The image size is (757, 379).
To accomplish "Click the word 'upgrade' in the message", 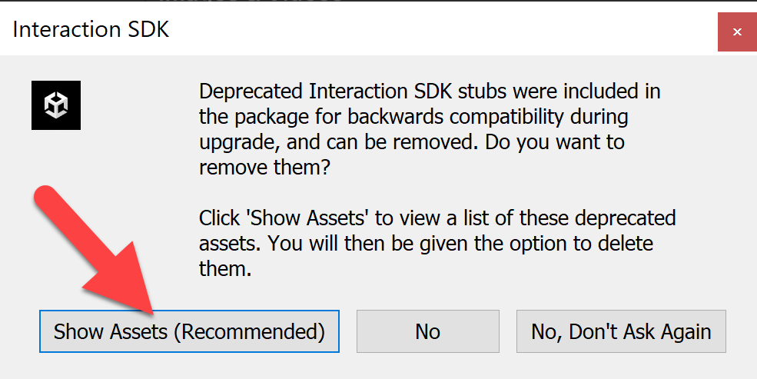I will 240,144.
